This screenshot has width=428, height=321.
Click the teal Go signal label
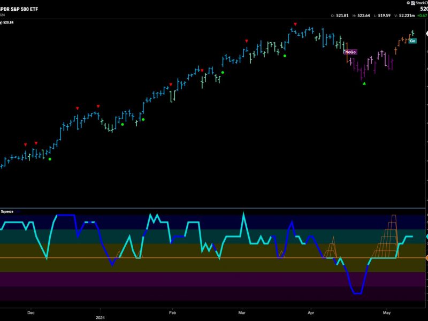click(x=412, y=41)
